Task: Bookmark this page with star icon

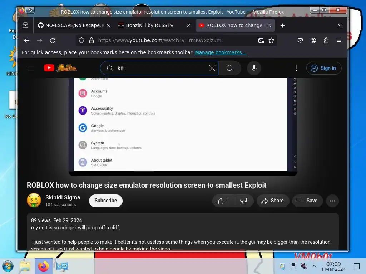Action: [x=271, y=41]
